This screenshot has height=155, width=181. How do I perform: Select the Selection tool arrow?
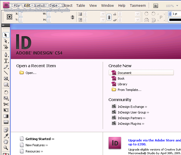(6, 35)
